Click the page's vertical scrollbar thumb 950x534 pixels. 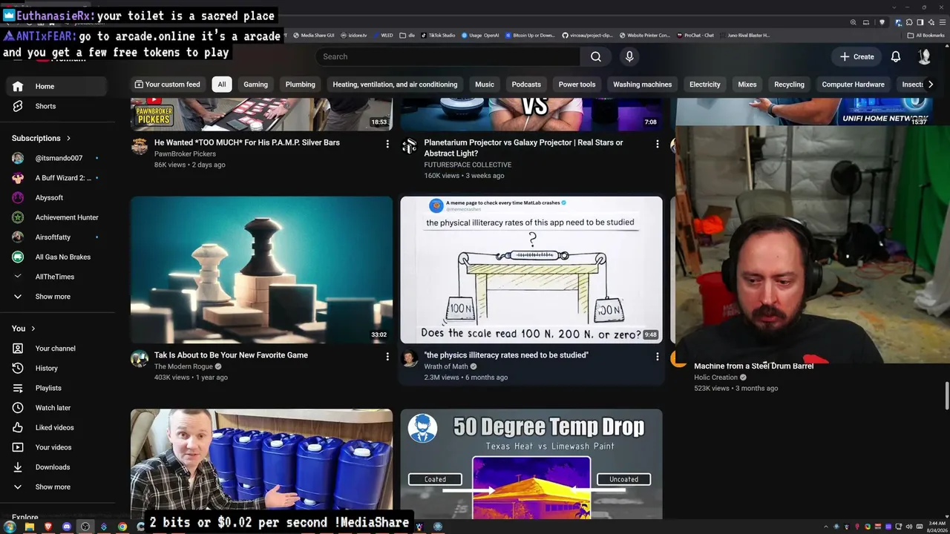click(x=946, y=395)
